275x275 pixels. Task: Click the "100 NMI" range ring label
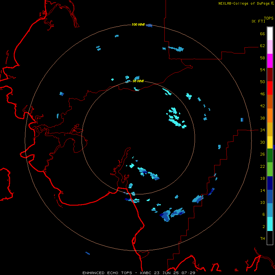click(x=138, y=24)
